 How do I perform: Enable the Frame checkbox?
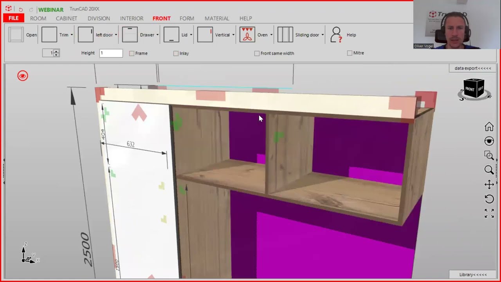click(x=132, y=53)
